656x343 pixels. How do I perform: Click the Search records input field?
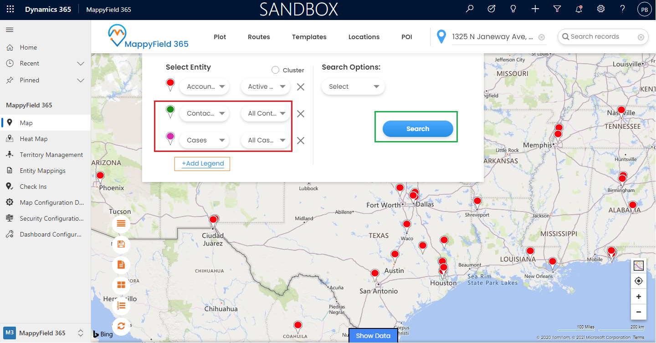coord(600,37)
